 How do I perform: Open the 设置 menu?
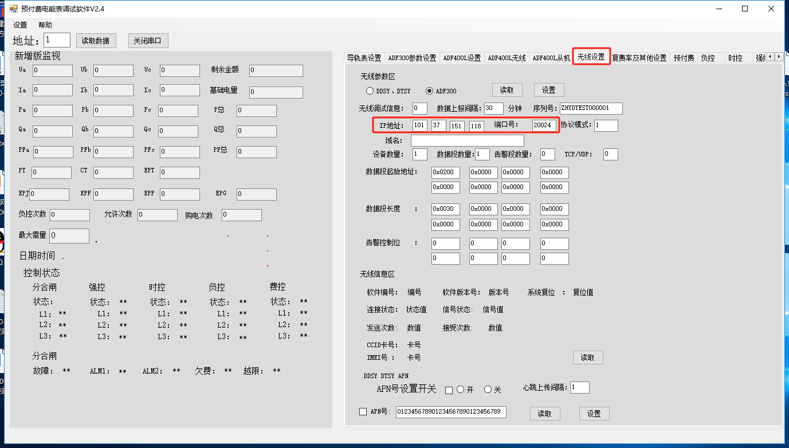tap(20, 25)
